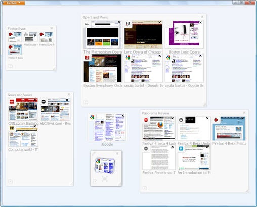Open the An Introduction to Firefox thumbnail
Viewport: 257px width, 207px height.
click(x=194, y=158)
